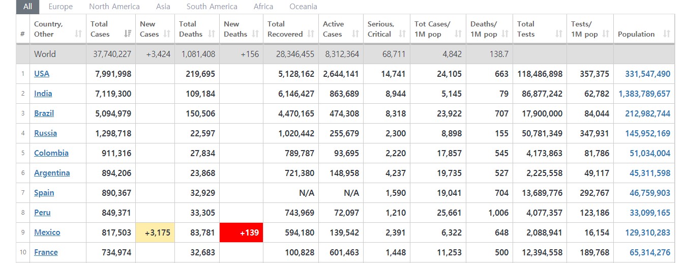Click Mexico population 129,310,283 link

[x=647, y=232]
